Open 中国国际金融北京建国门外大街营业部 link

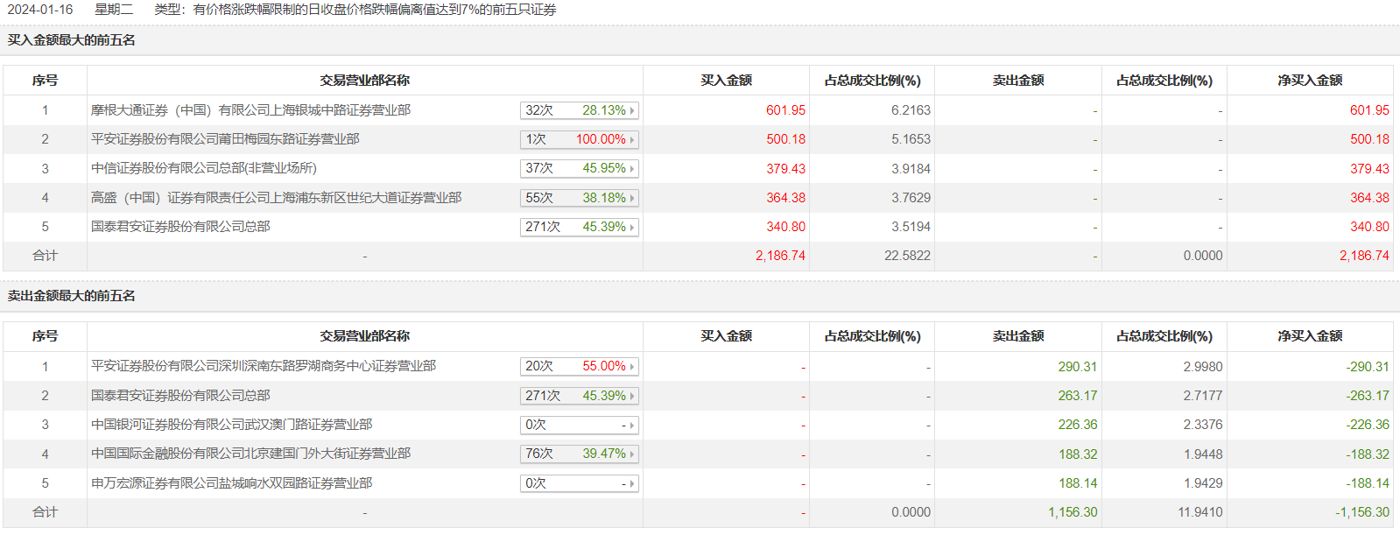[x=250, y=454]
